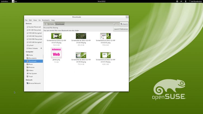
Task: Open the Go menu
Action: [x=40, y=20]
